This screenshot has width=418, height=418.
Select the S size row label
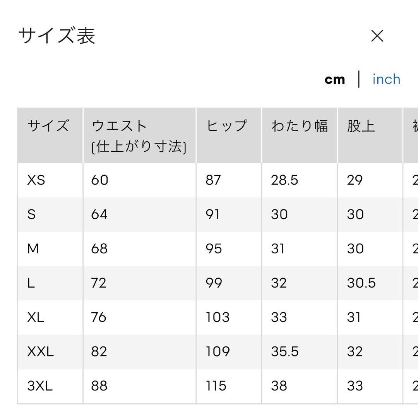(31, 214)
